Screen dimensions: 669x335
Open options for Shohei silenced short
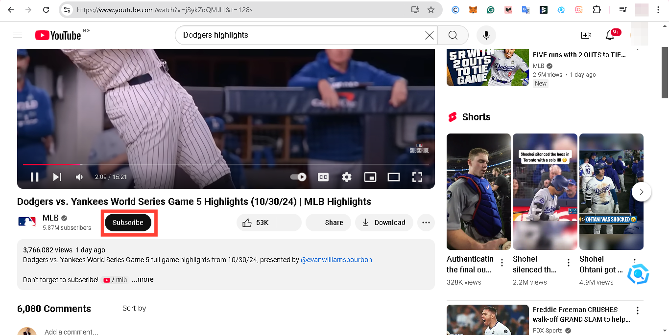click(x=569, y=263)
